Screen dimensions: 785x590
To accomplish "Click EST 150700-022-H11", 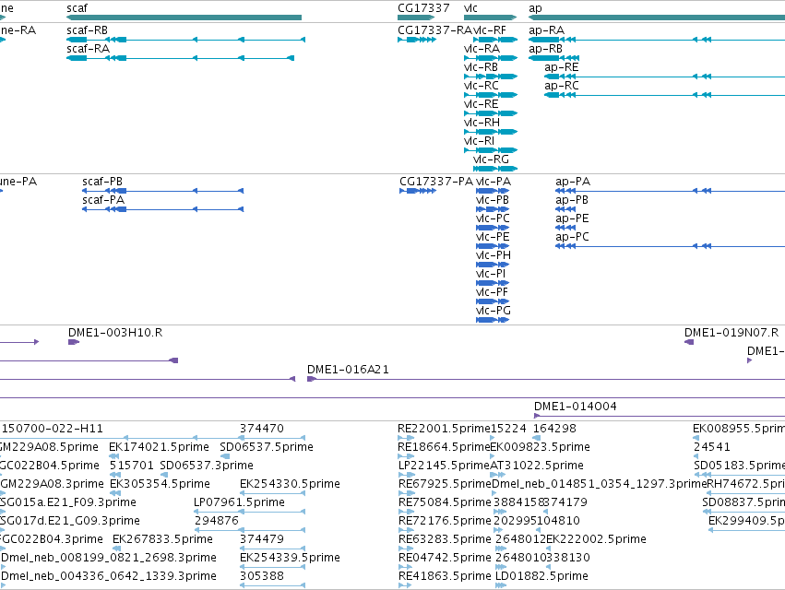I will tap(52, 429).
